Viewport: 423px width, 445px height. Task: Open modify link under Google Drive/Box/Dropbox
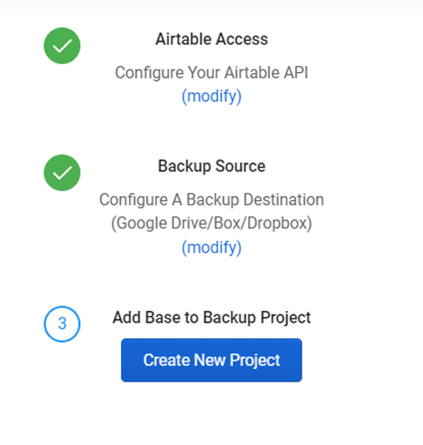click(211, 247)
